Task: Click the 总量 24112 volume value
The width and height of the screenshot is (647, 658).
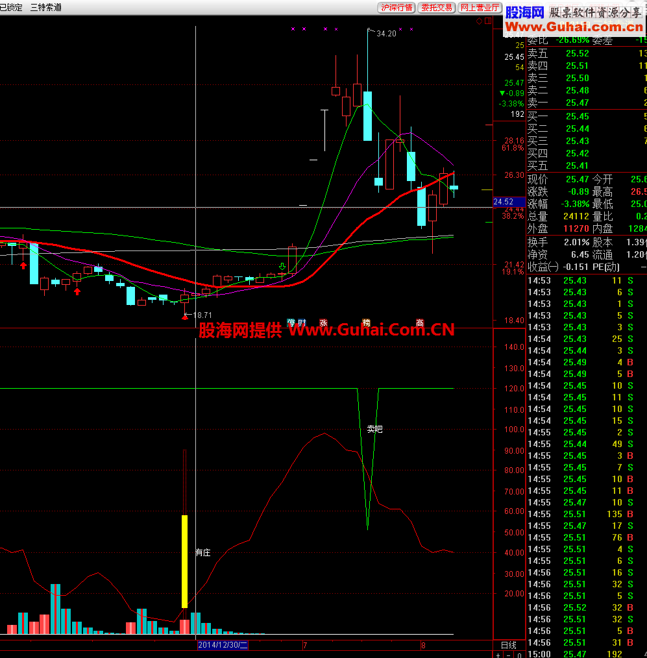Action: click(576, 217)
